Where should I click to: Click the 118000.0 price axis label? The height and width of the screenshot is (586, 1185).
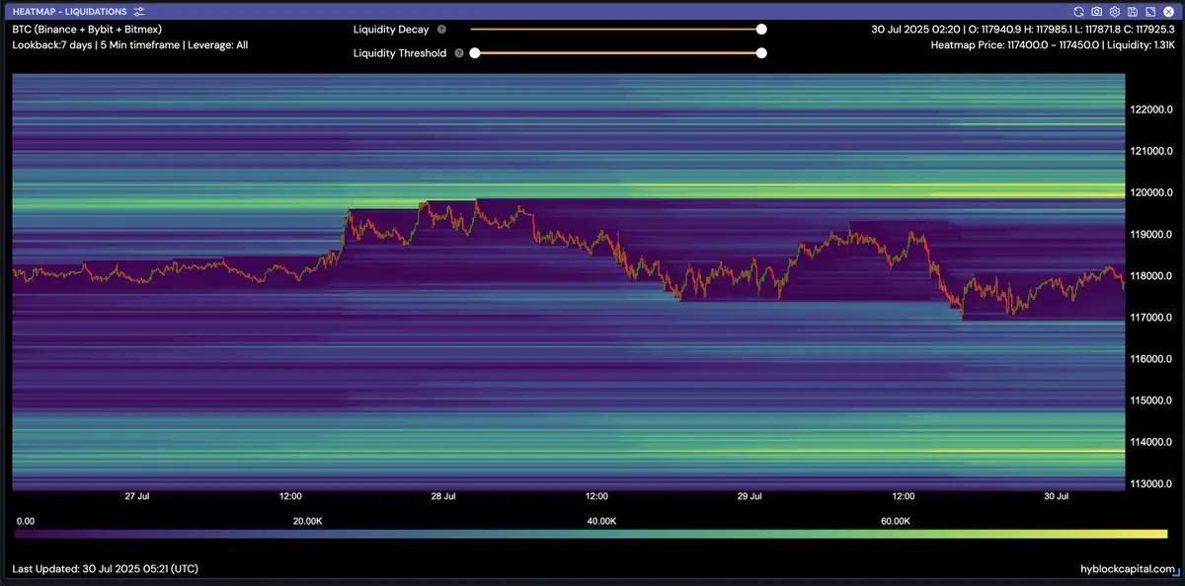1151,276
